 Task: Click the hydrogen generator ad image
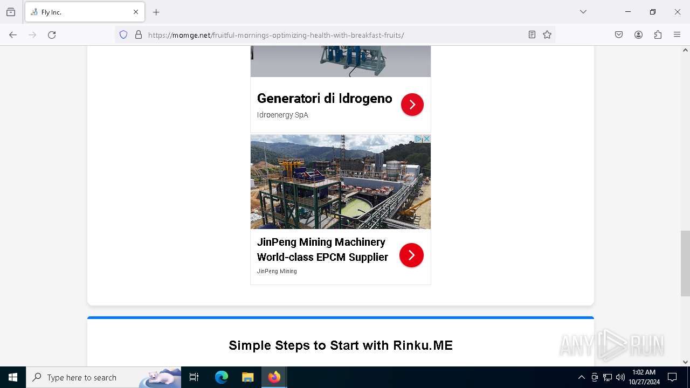341,61
